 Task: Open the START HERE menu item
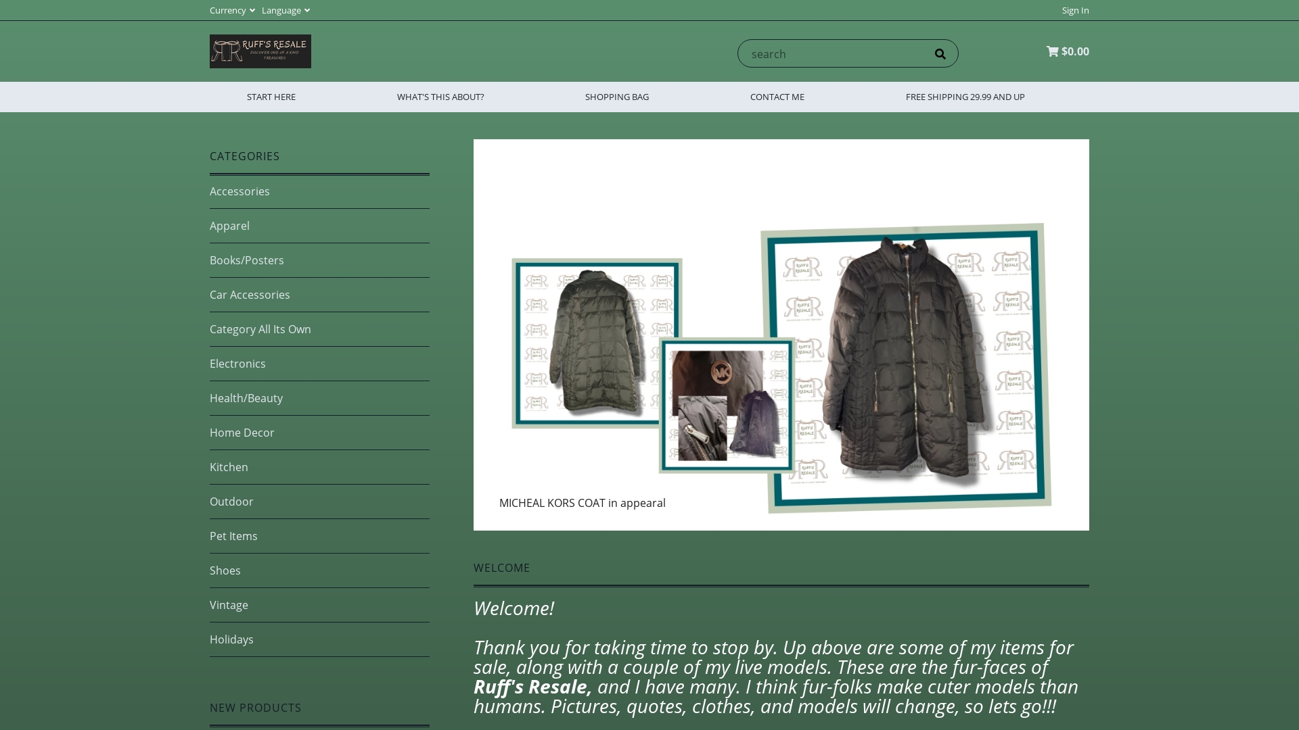click(x=271, y=97)
